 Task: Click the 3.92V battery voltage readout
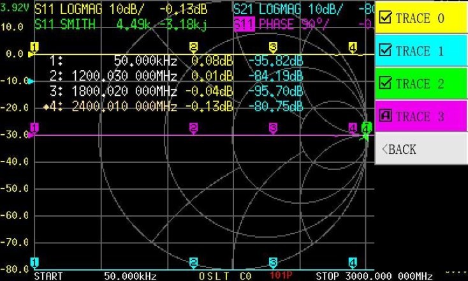tap(15, 8)
